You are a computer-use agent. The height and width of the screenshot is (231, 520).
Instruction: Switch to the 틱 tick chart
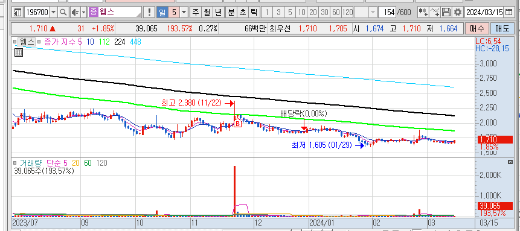coord(254,13)
